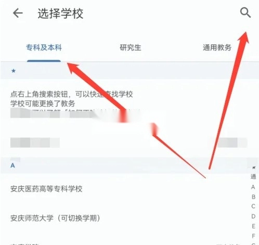
Task: Jump to letter F in the index sidebar
Action: 253,236
